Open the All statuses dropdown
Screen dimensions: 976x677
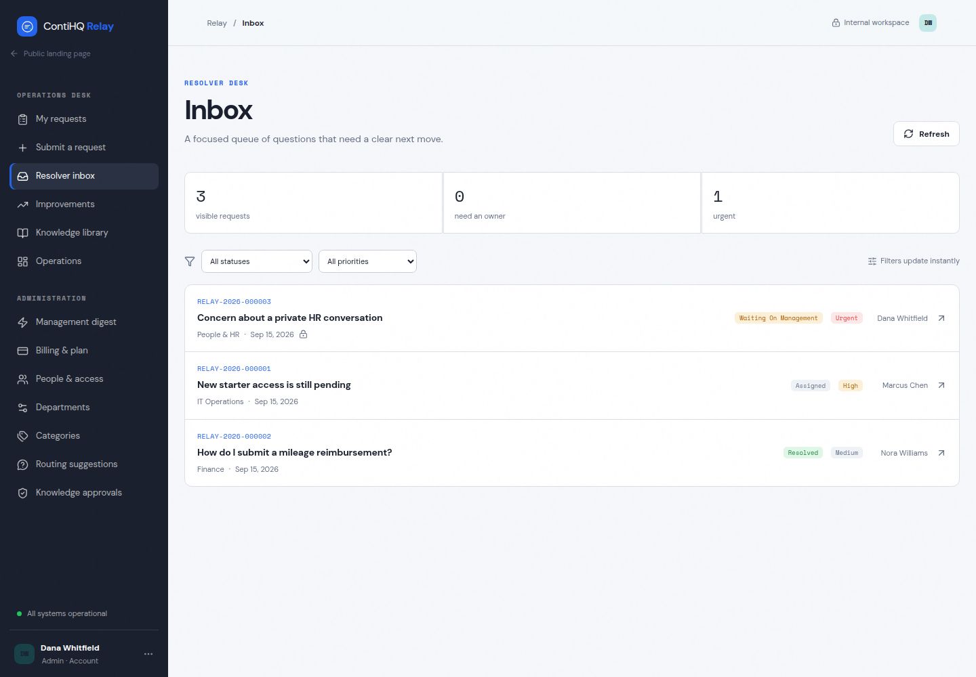point(257,261)
